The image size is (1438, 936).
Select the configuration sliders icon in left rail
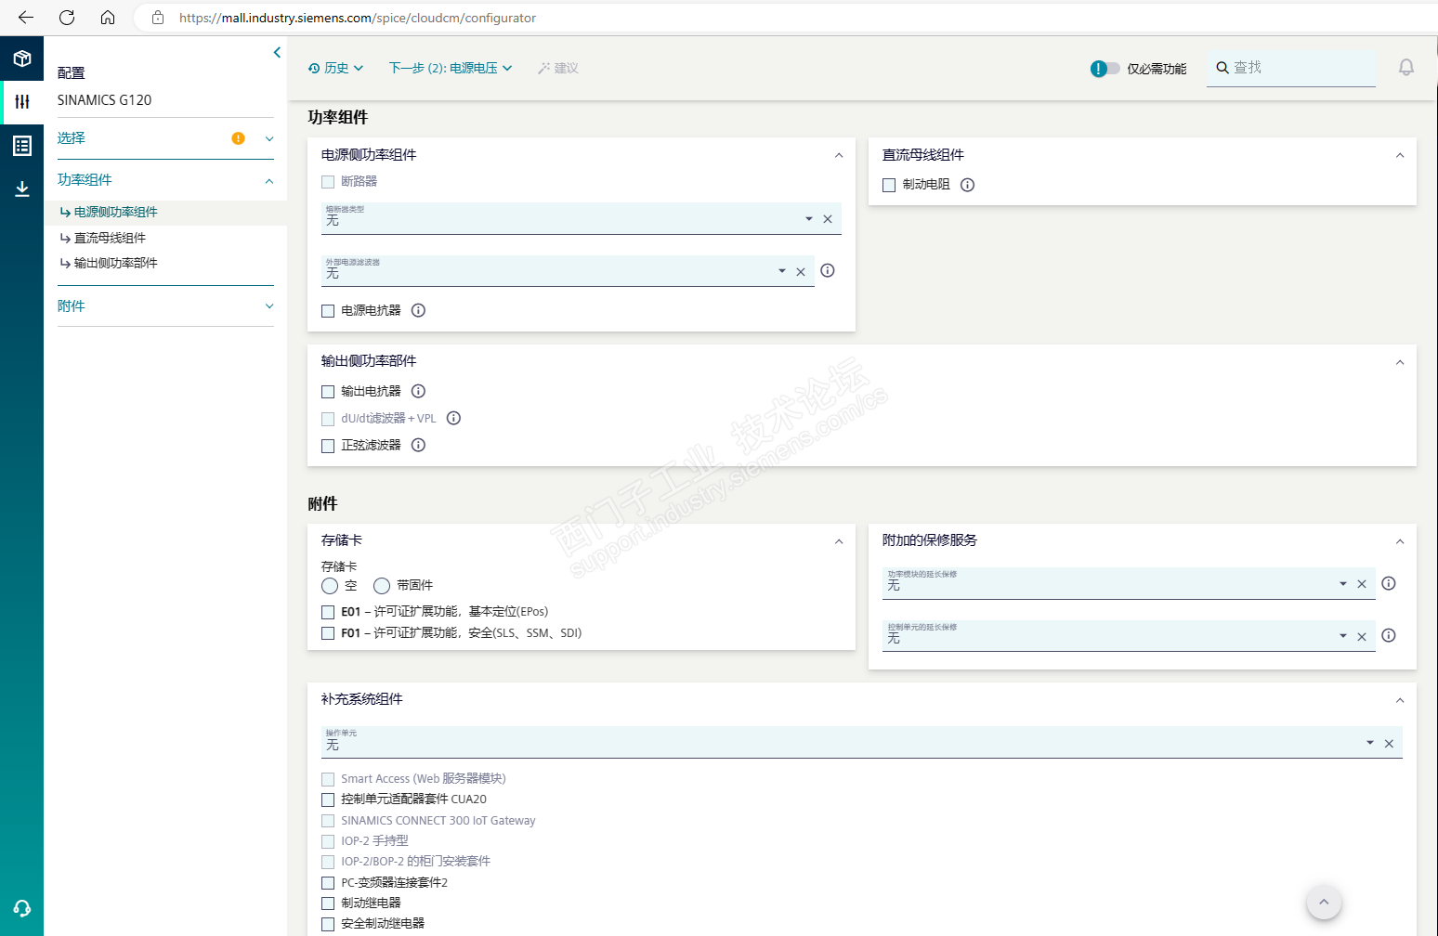point(22,101)
